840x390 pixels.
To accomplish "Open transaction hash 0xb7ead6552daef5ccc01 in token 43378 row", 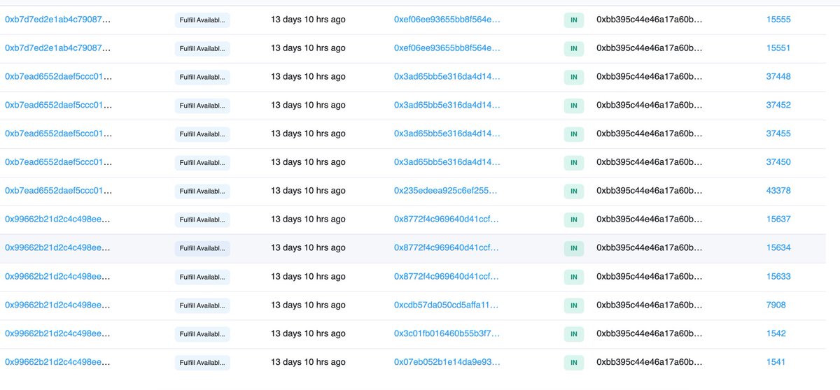I will pos(58,191).
